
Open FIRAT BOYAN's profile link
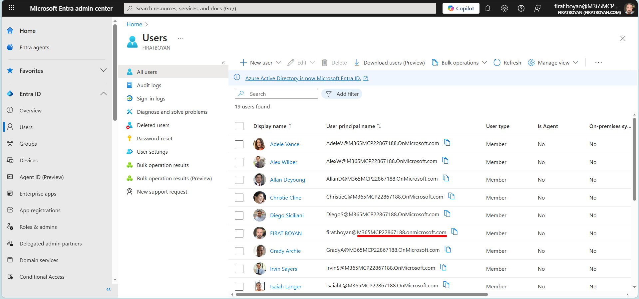pyautogui.click(x=286, y=233)
